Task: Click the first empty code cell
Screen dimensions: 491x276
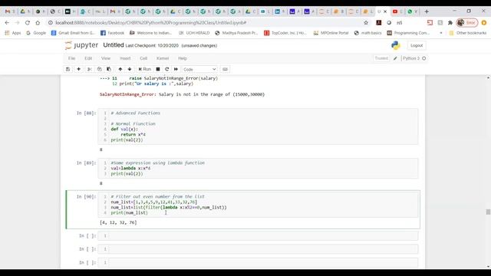Action: coord(258,235)
